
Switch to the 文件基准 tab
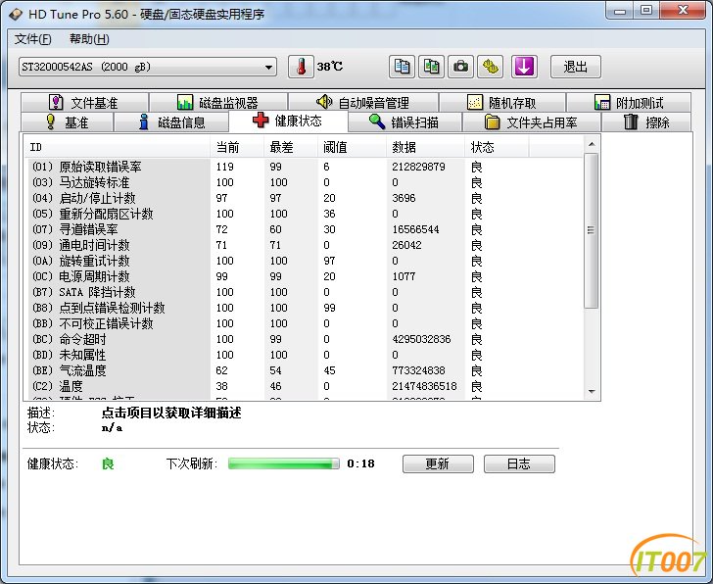[x=84, y=103]
